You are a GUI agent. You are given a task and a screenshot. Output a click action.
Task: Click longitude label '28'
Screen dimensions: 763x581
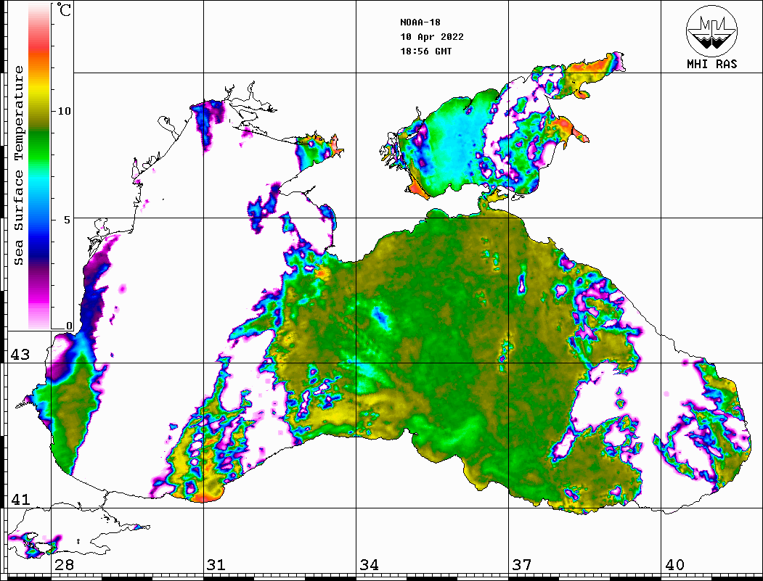tap(64, 565)
